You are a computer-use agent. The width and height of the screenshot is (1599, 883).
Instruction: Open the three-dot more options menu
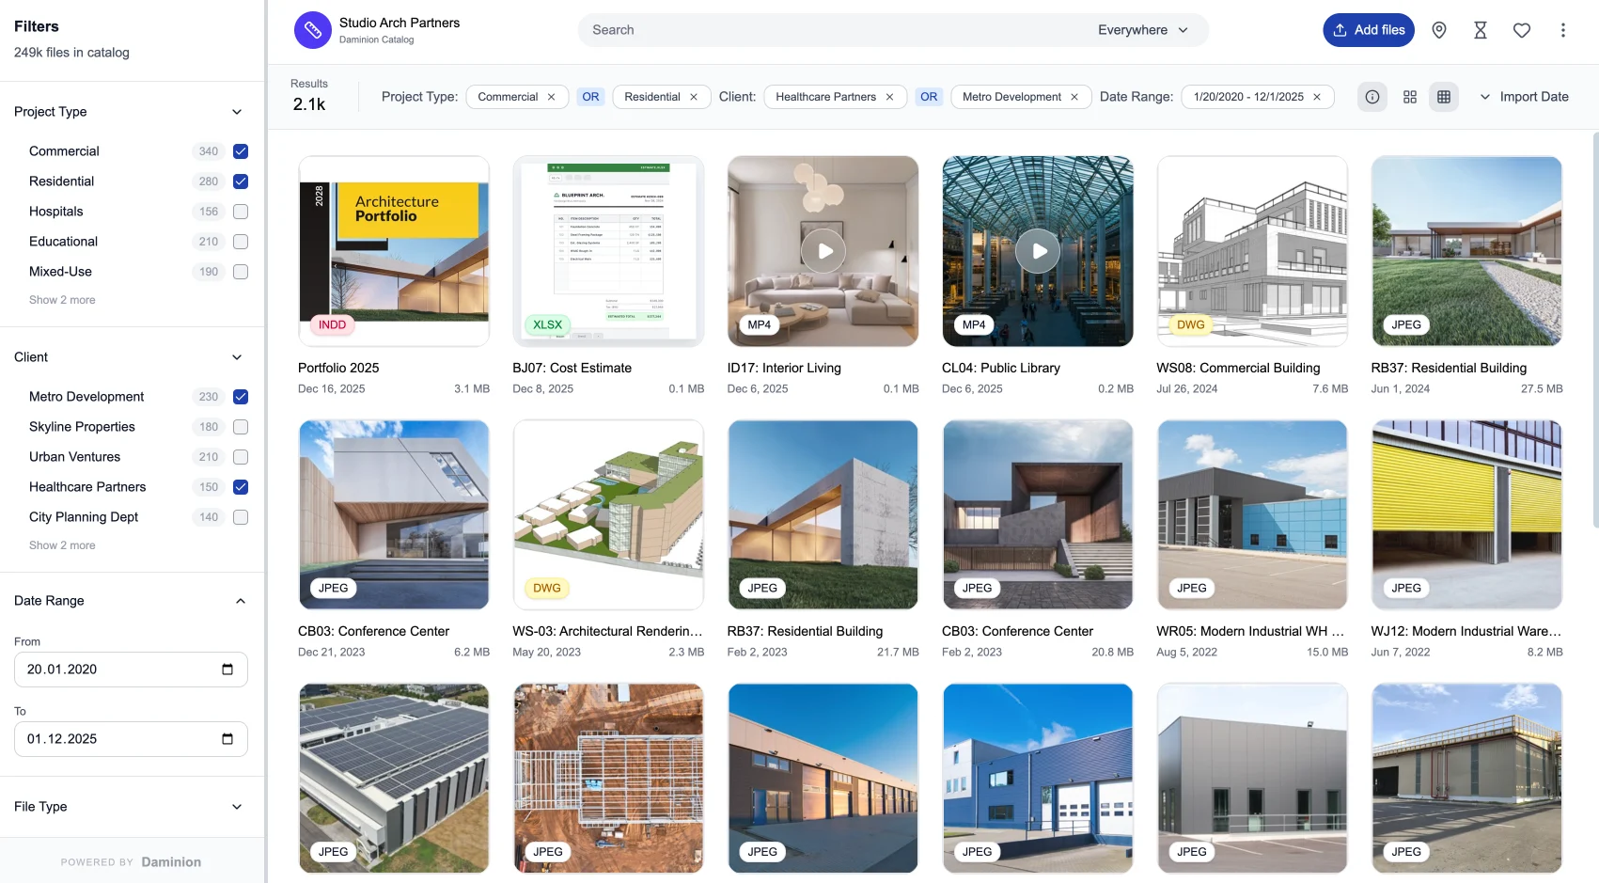[1562, 30]
